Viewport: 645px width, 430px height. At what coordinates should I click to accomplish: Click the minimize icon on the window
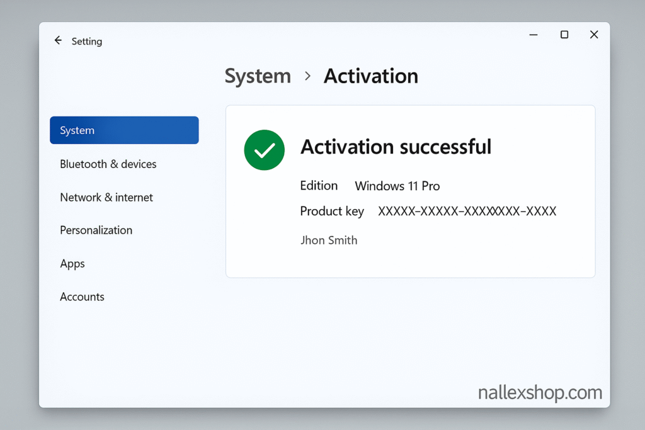click(533, 35)
